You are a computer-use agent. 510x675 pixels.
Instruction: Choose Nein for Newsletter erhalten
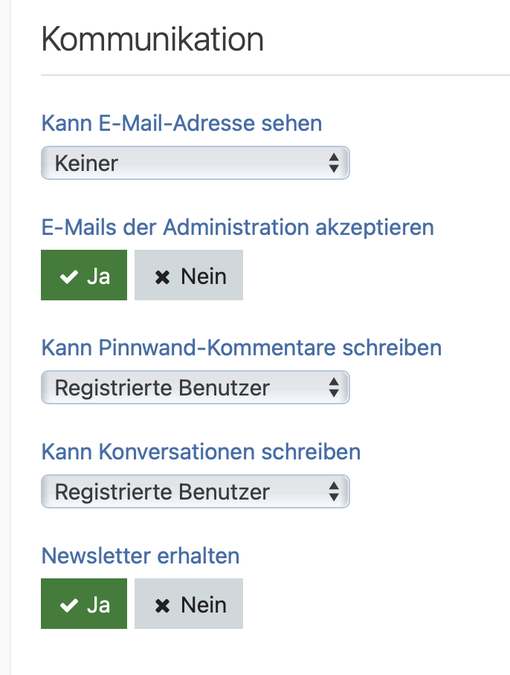189,604
